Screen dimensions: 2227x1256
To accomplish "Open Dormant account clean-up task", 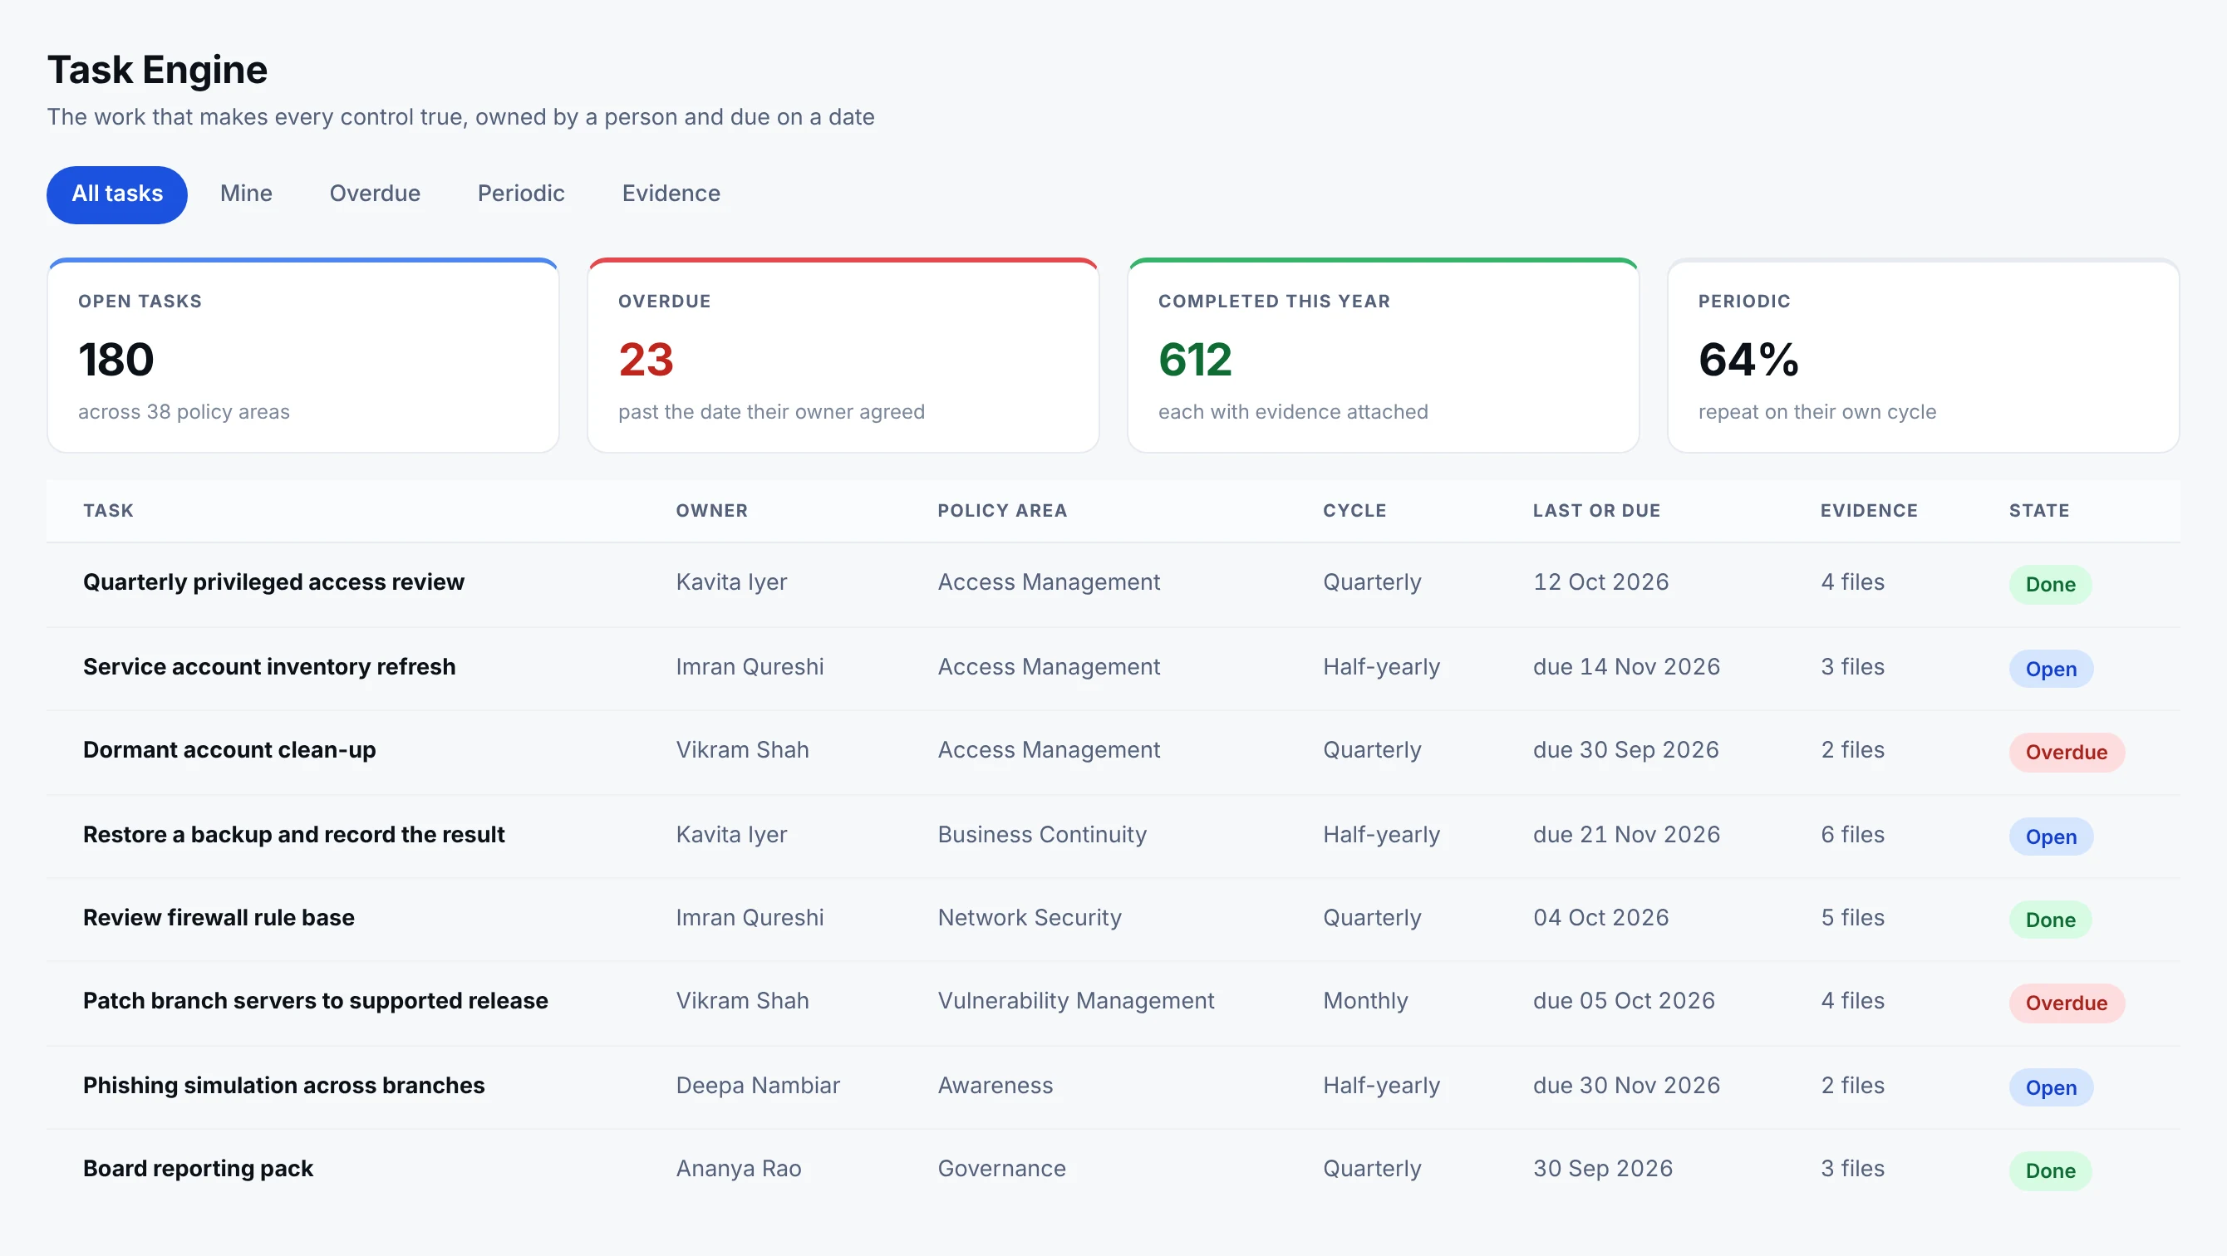I will coord(229,749).
